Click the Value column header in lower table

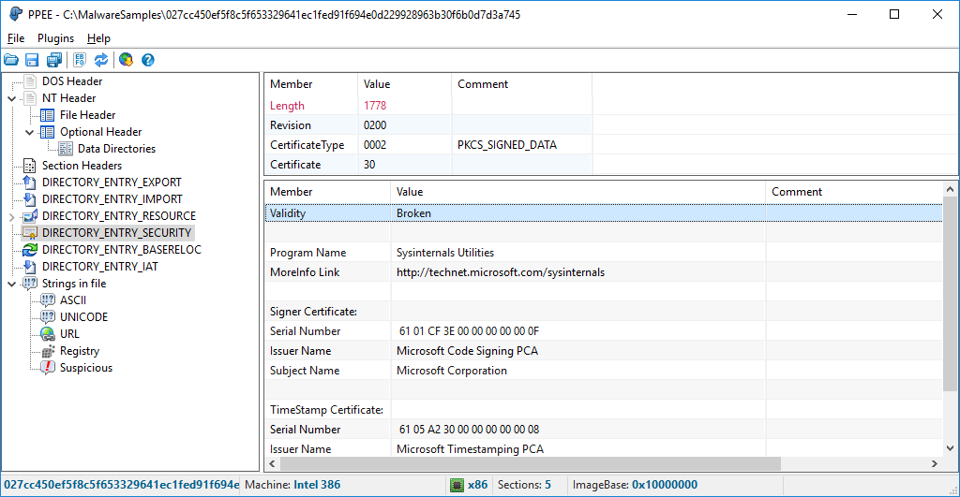coord(577,192)
